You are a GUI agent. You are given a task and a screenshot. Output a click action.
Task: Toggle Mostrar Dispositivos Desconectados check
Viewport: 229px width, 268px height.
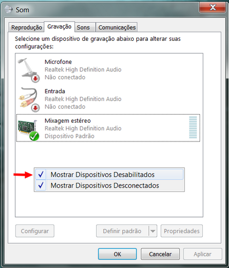[x=41, y=185]
